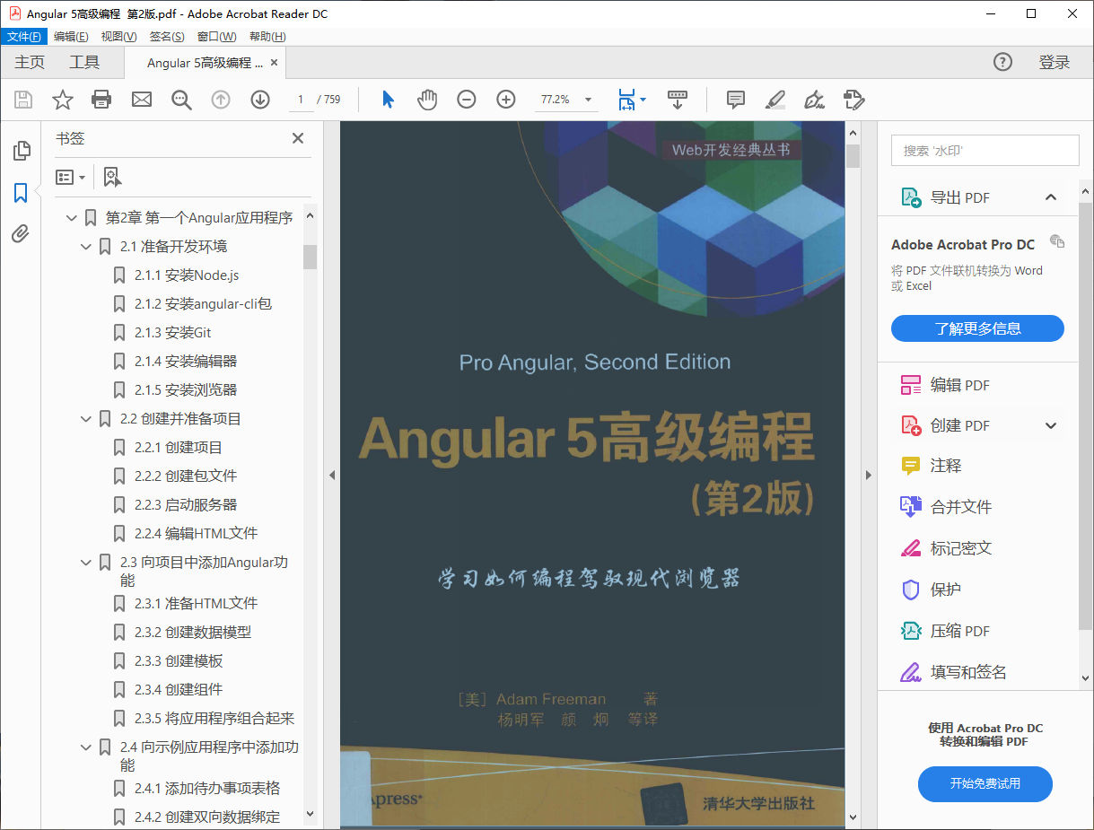Click the Save file toolbar icon
The width and height of the screenshot is (1094, 830).
pos(23,100)
